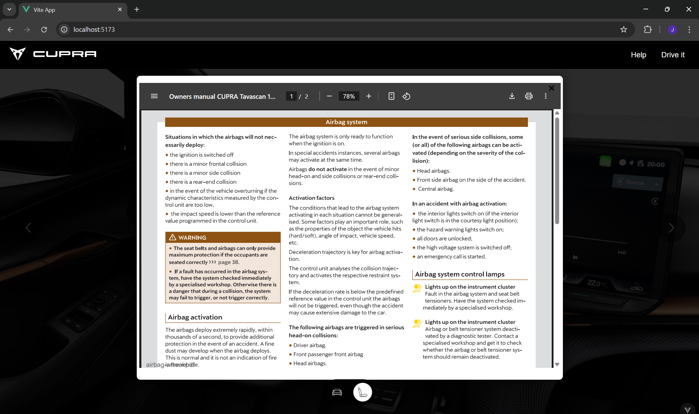Screen dimensions: 699x414
Task: Click the 78% zoom level field
Action: pyautogui.click(x=349, y=96)
